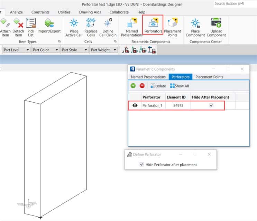This screenshot has width=257, height=221.
Task: Switch to Named Presentations dialog tab
Action: pos(148,77)
